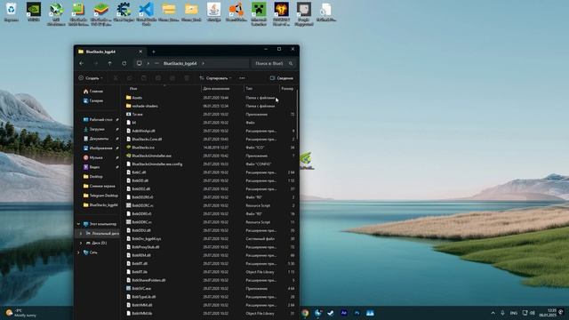Select BlueStacksUninstaller.exe file
Screen dimensions: 569x320
pyautogui.click(x=210, y=156)
